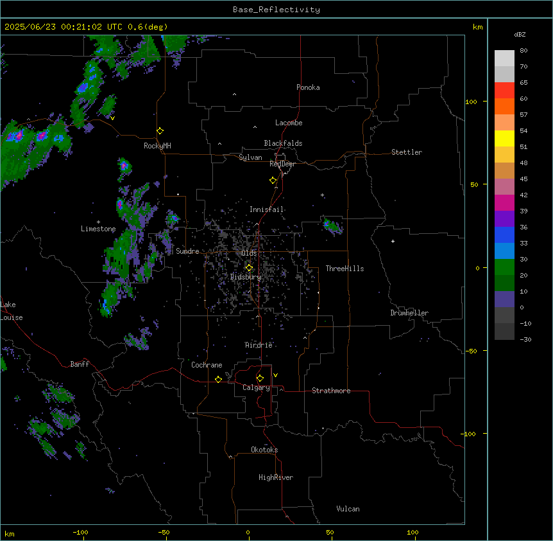Click the Drumheller label

[x=409, y=313]
